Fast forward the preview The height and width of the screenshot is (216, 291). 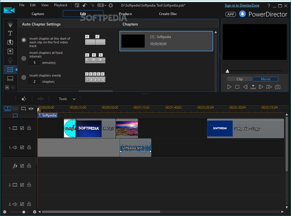pos(269,87)
